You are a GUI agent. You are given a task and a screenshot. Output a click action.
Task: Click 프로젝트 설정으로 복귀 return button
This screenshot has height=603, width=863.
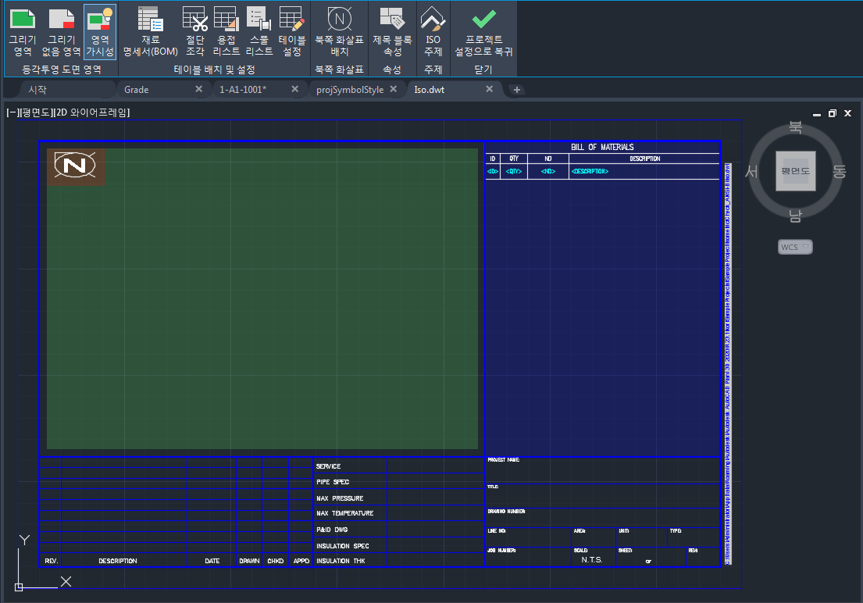(x=483, y=31)
